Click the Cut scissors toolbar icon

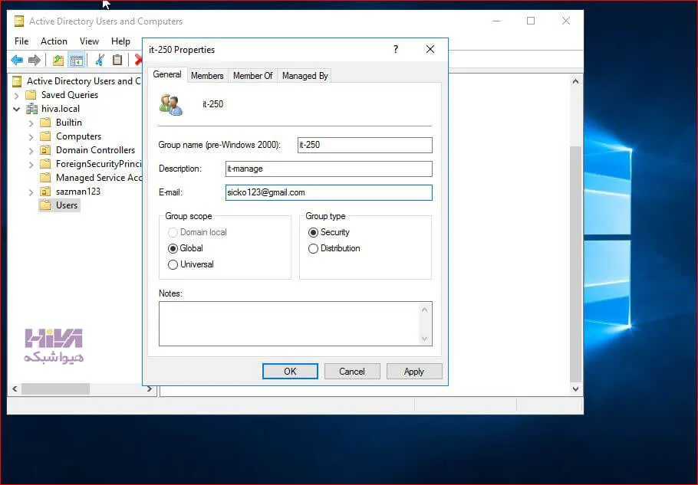[x=100, y=60]
